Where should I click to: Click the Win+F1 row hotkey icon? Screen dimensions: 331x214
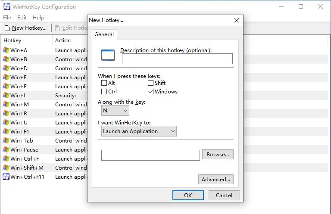[6, 132]
